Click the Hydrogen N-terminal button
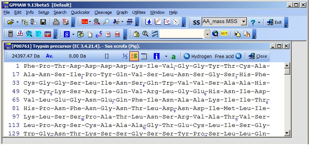 [198, 56]
